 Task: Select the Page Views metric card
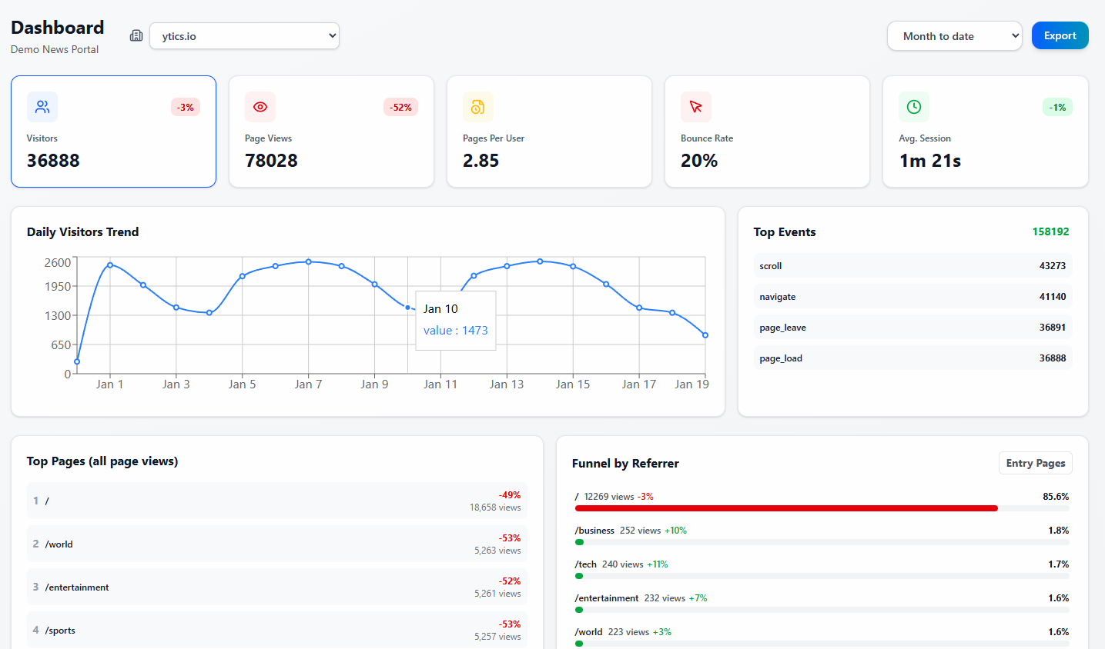(331, 131)
